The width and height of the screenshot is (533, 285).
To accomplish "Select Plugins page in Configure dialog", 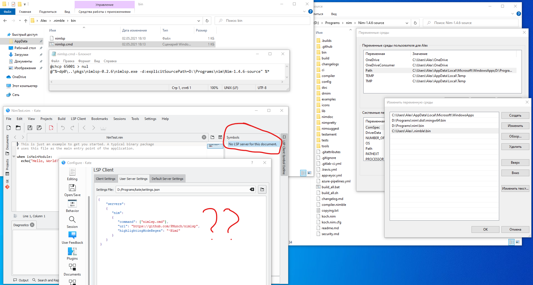I will 72,254.
